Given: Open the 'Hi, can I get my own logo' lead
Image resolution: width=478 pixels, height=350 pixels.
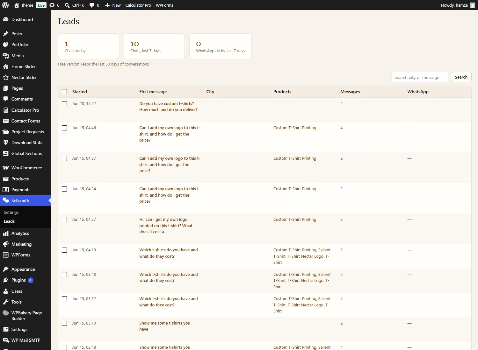Looking at the screenshot, I should (166, 226).
